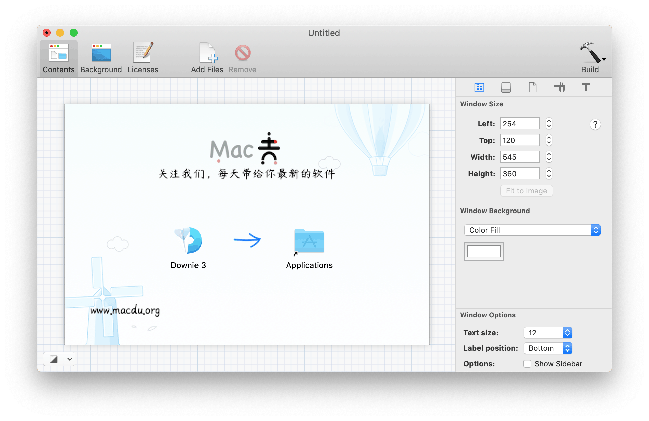649x421 pixels.
Task: Open the Licenses tab
Action: pos(143,58)
